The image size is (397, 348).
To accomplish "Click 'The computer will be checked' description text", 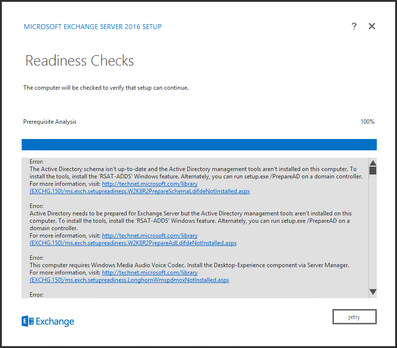I will pyautogui.click(x=106, y=88).
